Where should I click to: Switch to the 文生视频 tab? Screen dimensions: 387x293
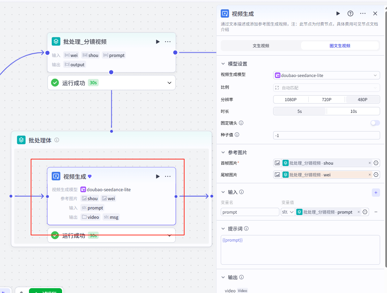click(x=261, y=46)
